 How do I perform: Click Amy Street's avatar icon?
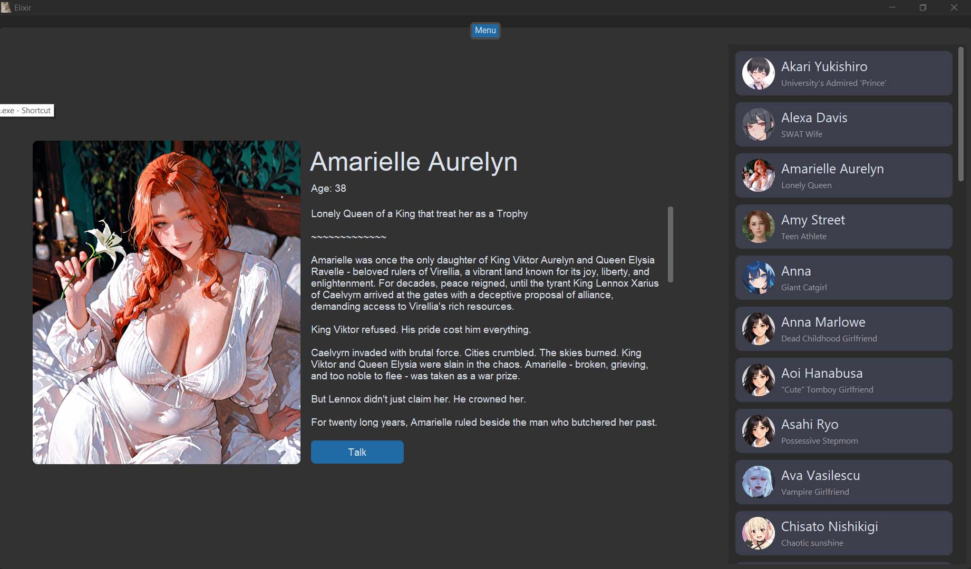coord(758,227)
